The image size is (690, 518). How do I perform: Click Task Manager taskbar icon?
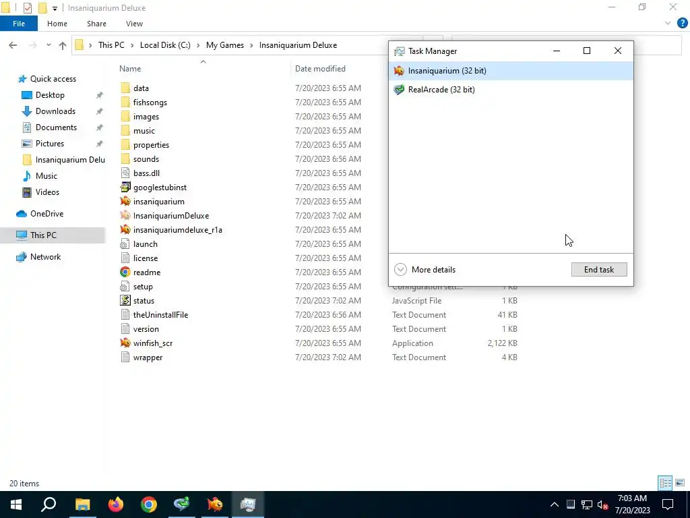point(248,505)
